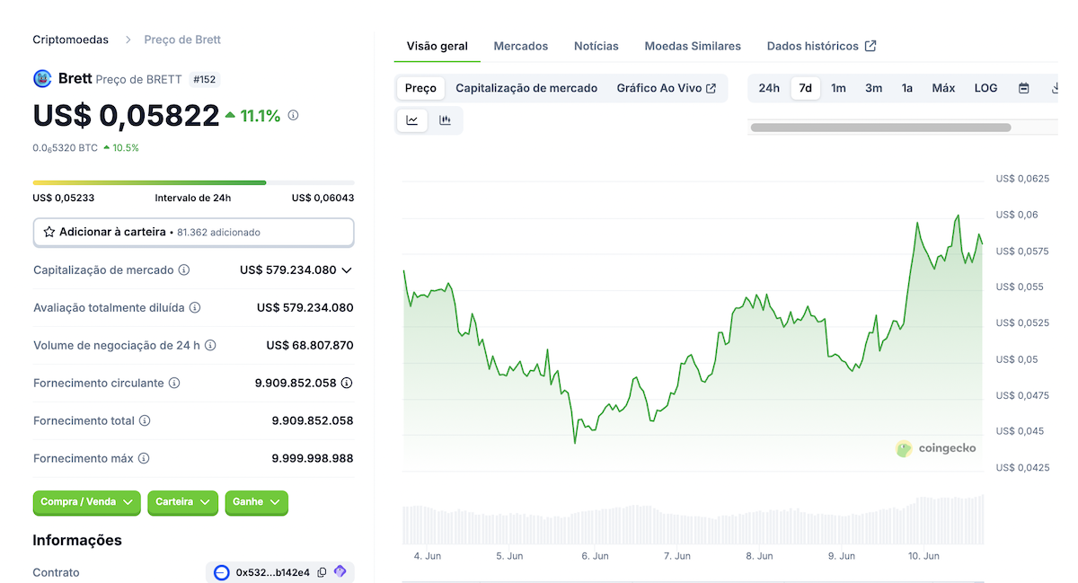The image size is (1078, 583).
Task: Expand the market cap value chevron
Action: coord(347,269)
